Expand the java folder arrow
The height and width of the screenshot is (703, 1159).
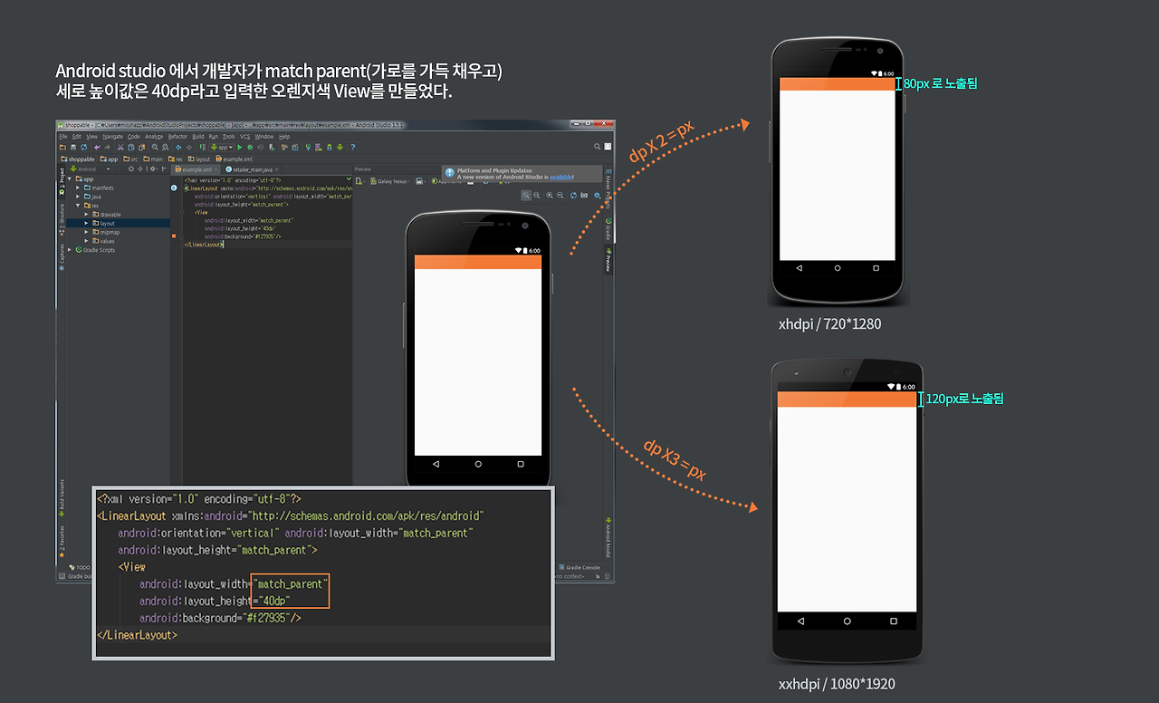(78, 197)
